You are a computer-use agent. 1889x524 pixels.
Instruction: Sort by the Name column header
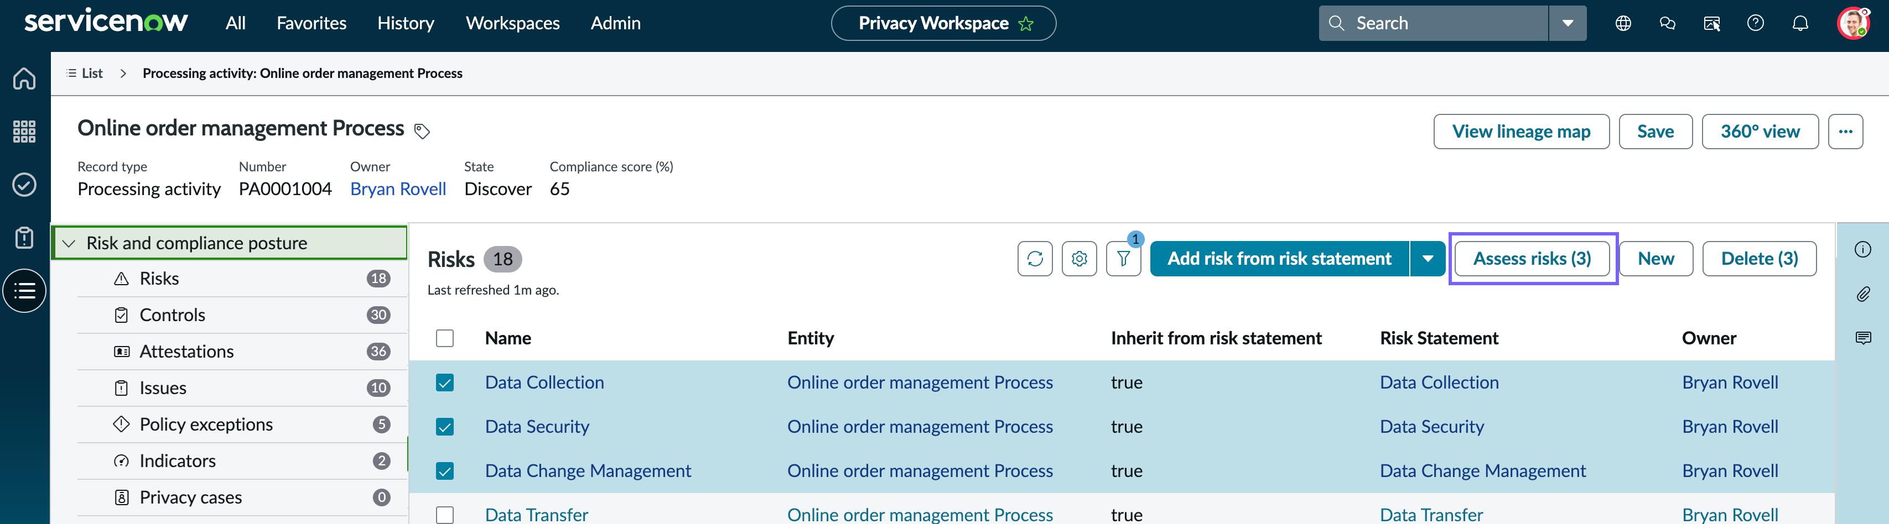coord(507,338)
